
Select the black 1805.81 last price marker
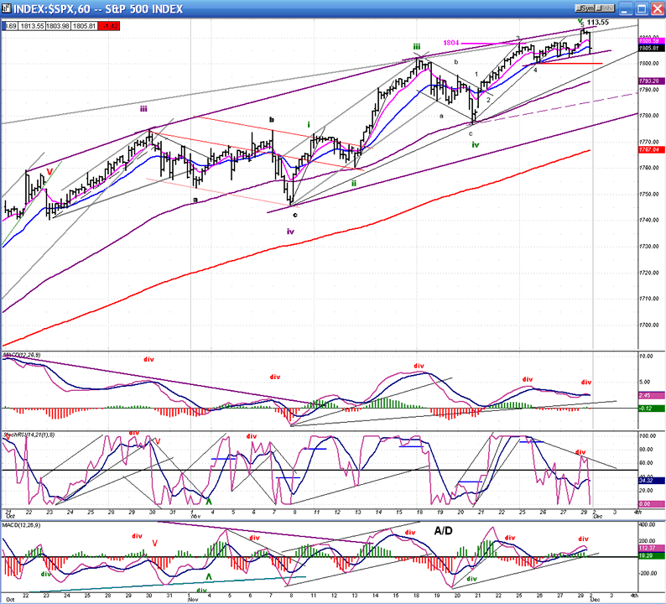pyautogui.click(x=650, y=49)
